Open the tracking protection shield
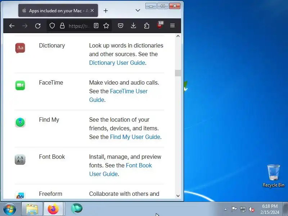The width and height of the screenshot is (288, 216). point(52,26)
